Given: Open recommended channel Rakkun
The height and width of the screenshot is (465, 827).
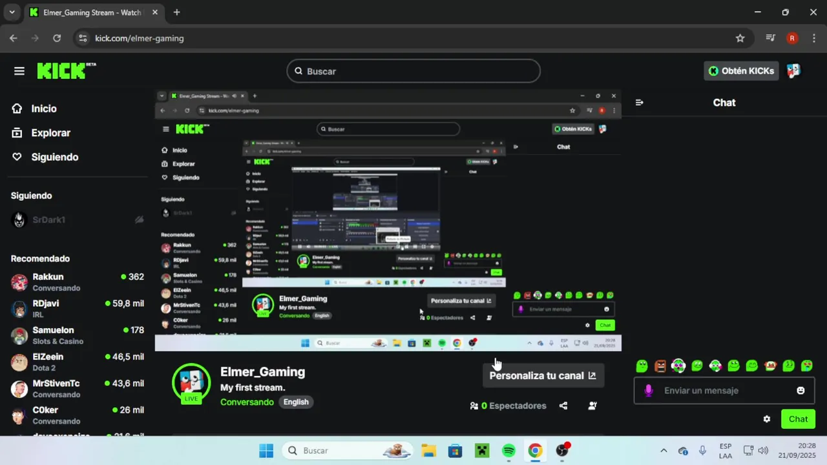Looking at the screenshot, I should tap(78, 282).
